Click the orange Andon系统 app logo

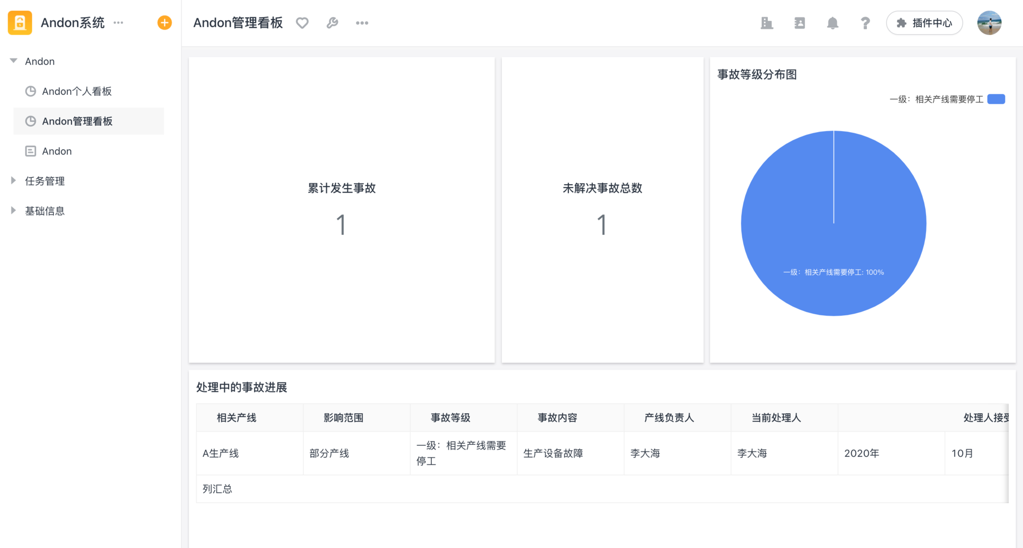tap(20, 23)
